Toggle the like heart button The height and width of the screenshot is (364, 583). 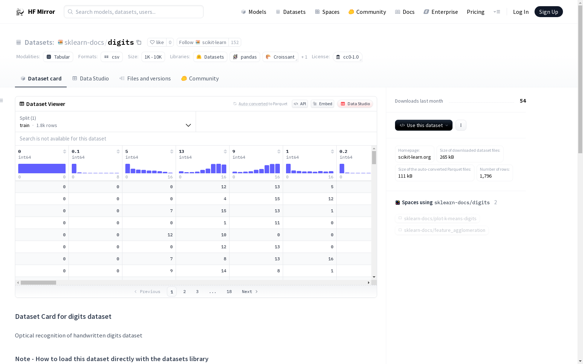click(x=157, y=42)
